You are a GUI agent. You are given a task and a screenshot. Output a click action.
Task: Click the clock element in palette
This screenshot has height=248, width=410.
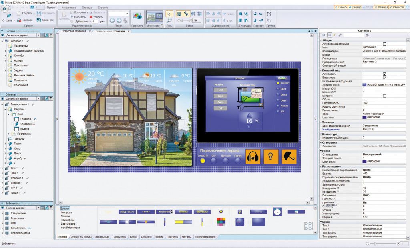coord(277,212)
